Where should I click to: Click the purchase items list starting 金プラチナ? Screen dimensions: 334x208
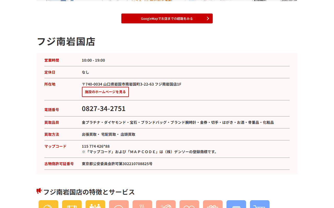[178, 122]
